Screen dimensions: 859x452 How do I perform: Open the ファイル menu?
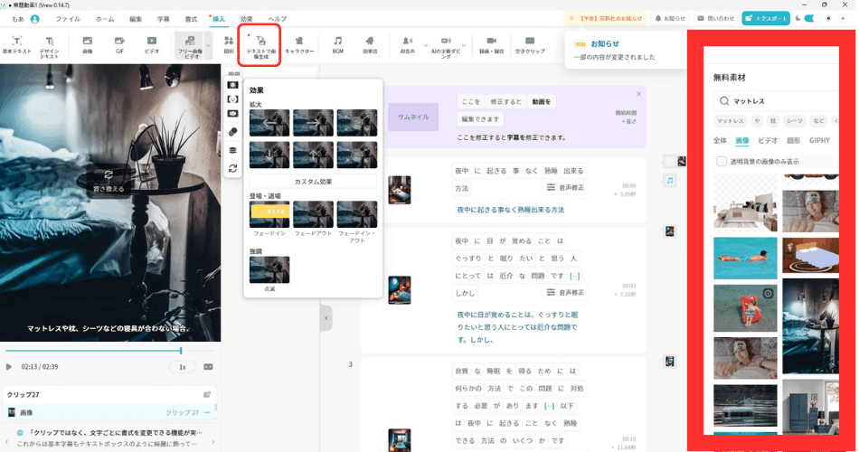(68, 19)
